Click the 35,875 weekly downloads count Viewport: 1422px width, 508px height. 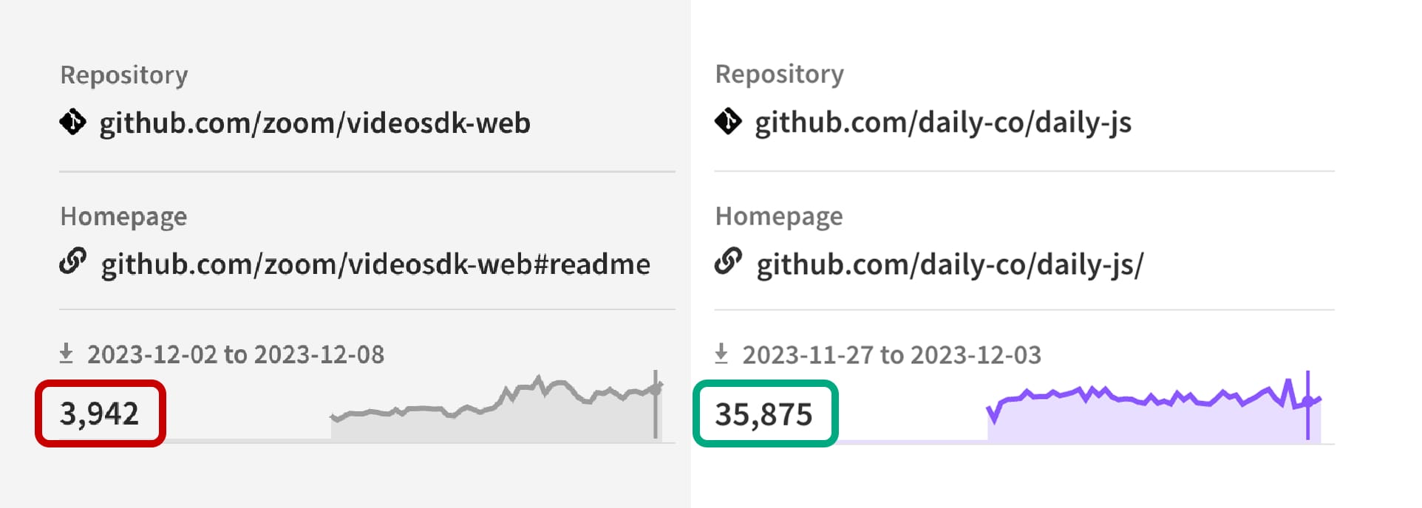[x=763, y=414]
